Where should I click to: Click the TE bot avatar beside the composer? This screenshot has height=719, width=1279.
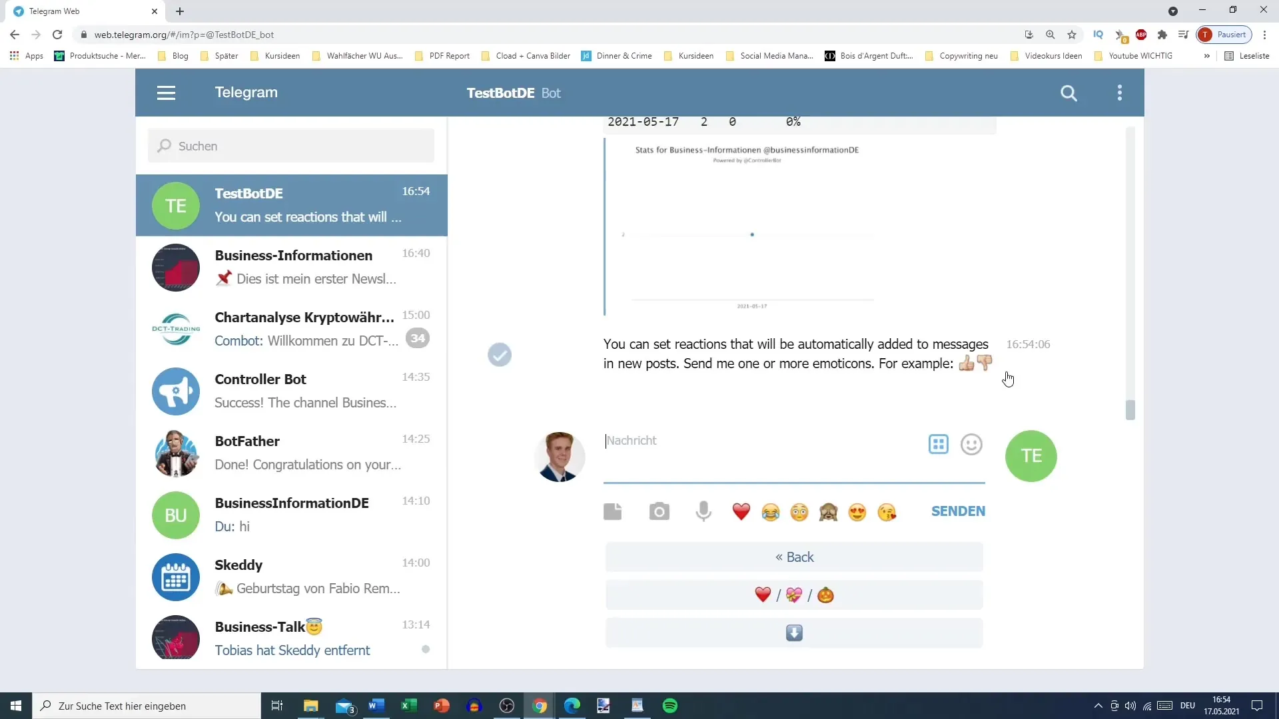[1031, 456]
